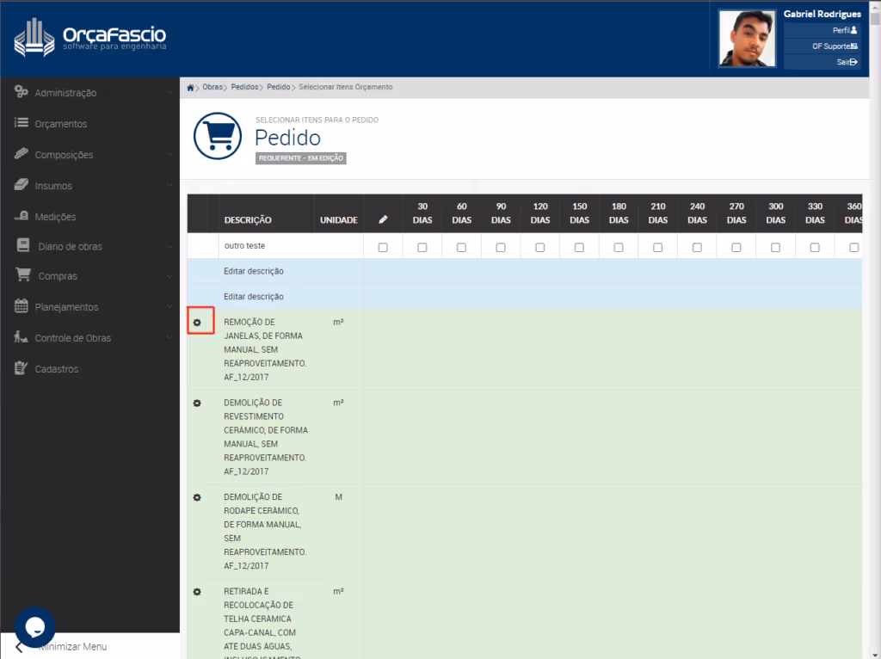Viewport: 881px width, 659px height.
Task: Go to Obras in breadcrumb
Action: (213, 87)
